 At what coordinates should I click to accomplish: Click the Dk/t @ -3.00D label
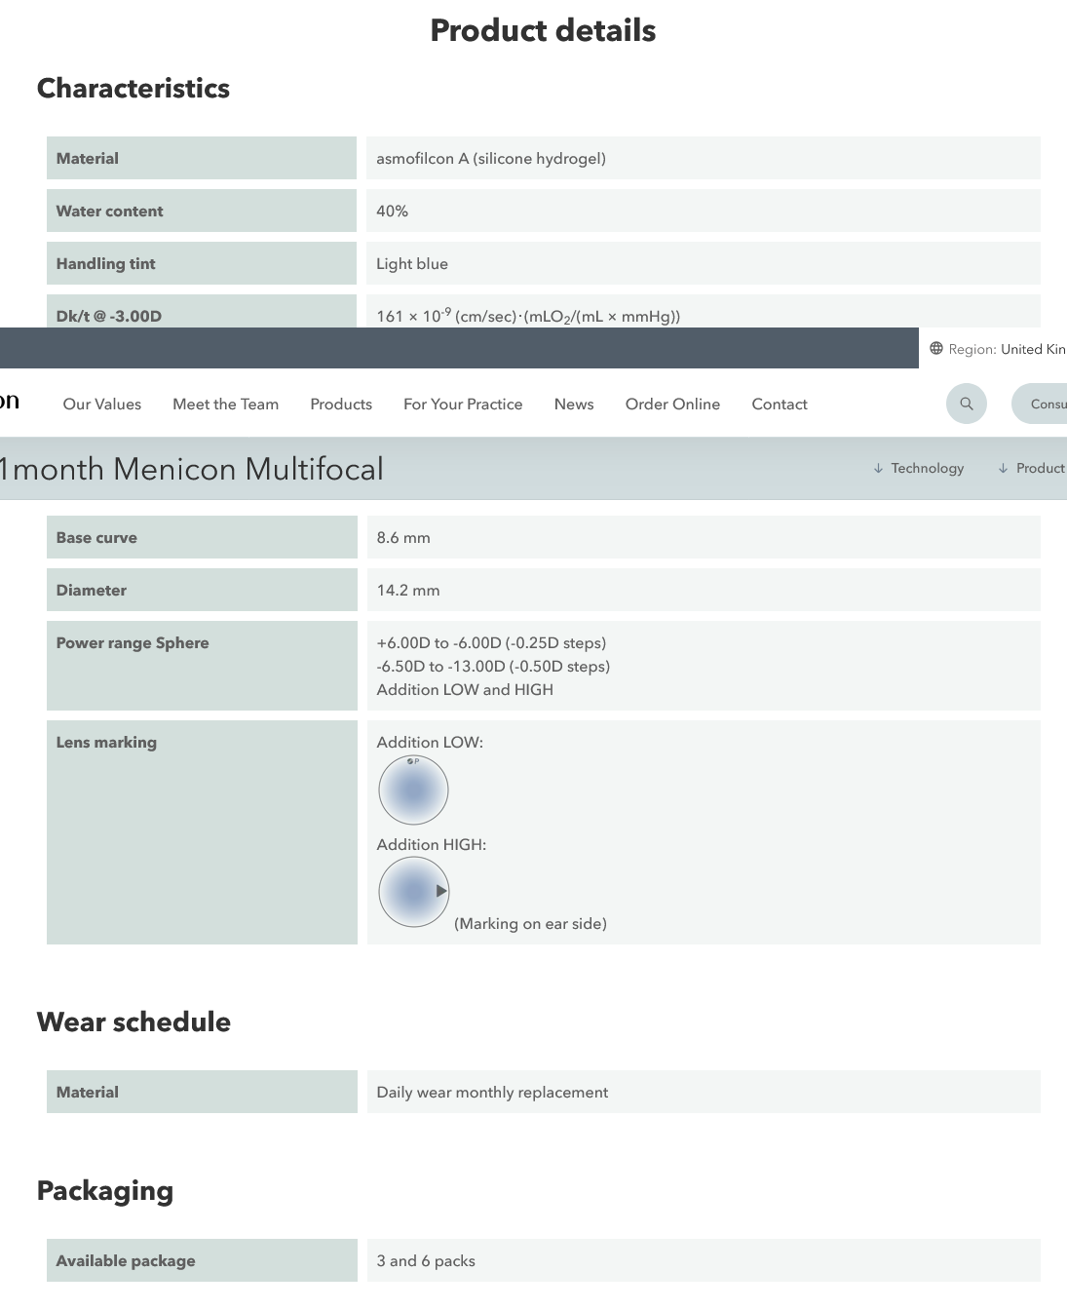click(109, 316)
